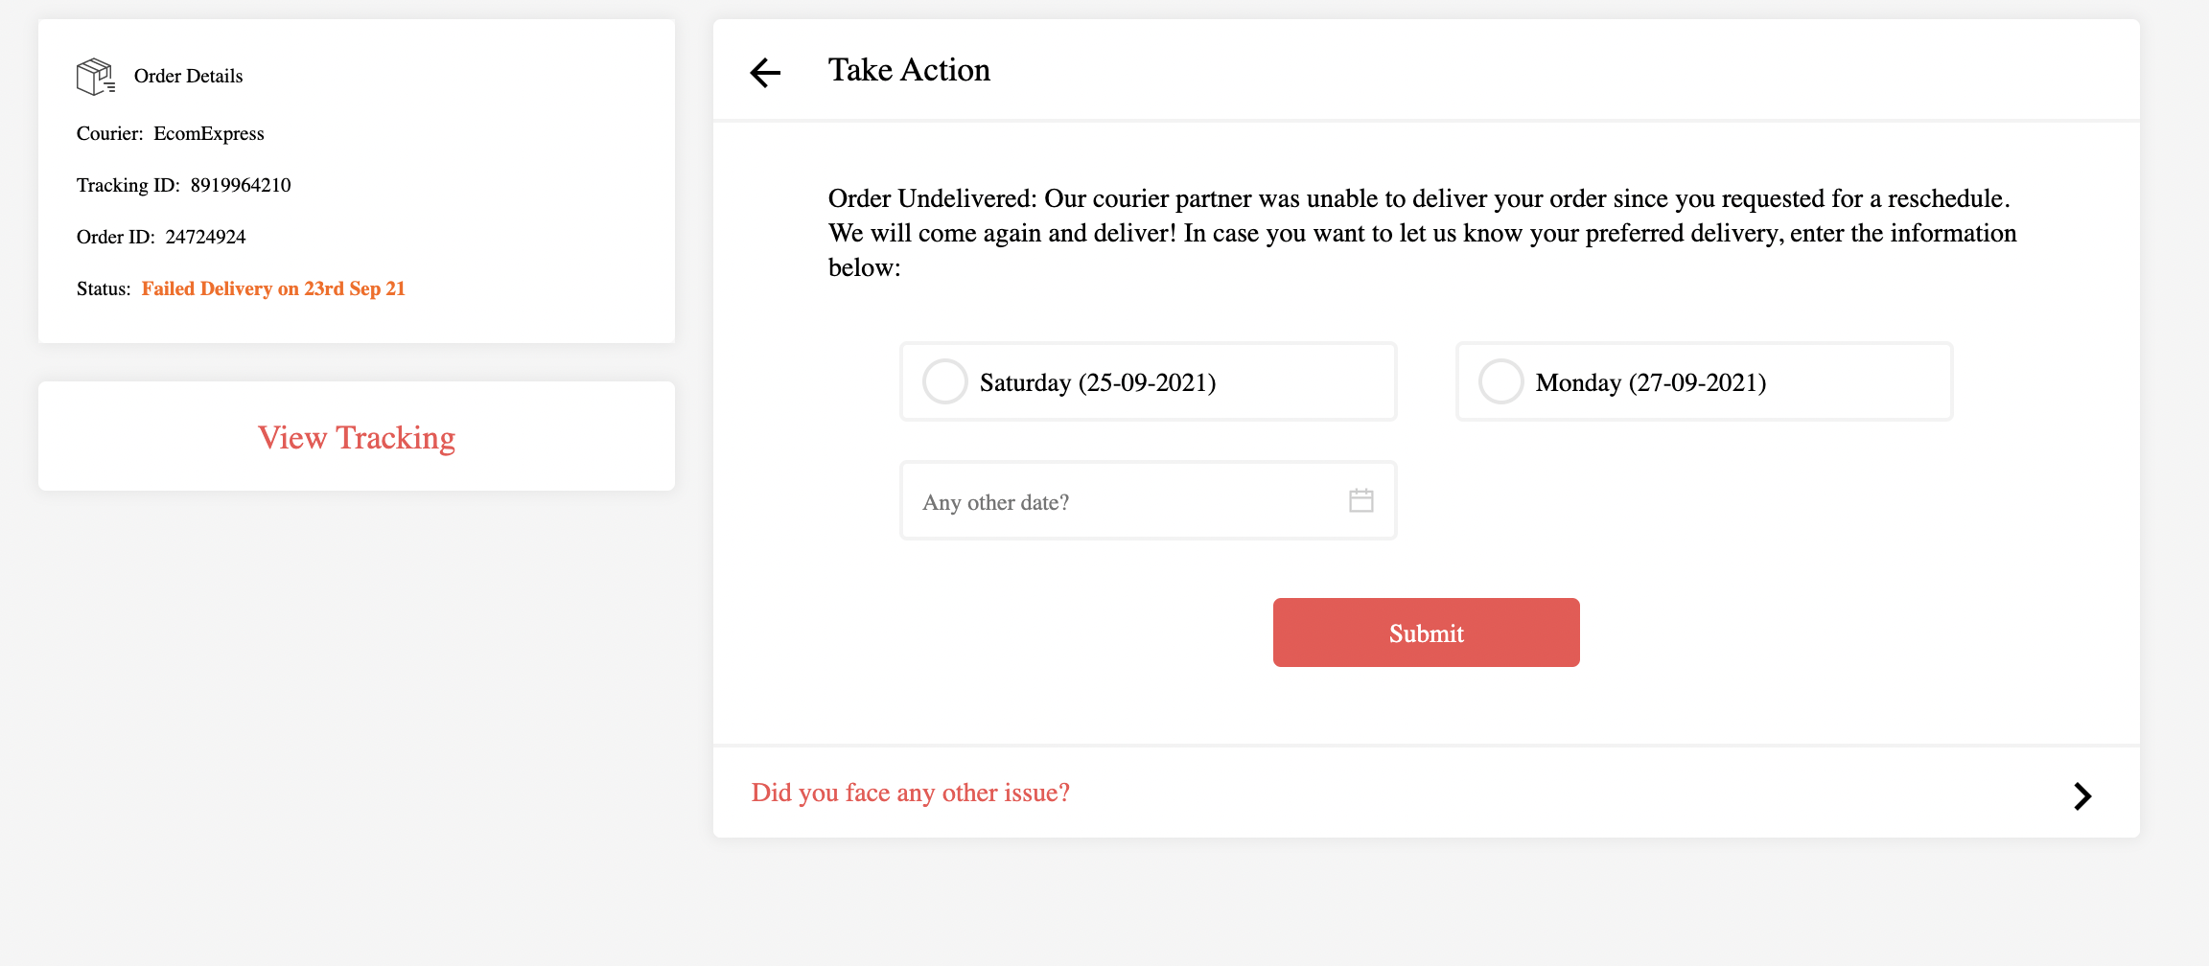Click the Failed Delivery status text

pos(273,288)
